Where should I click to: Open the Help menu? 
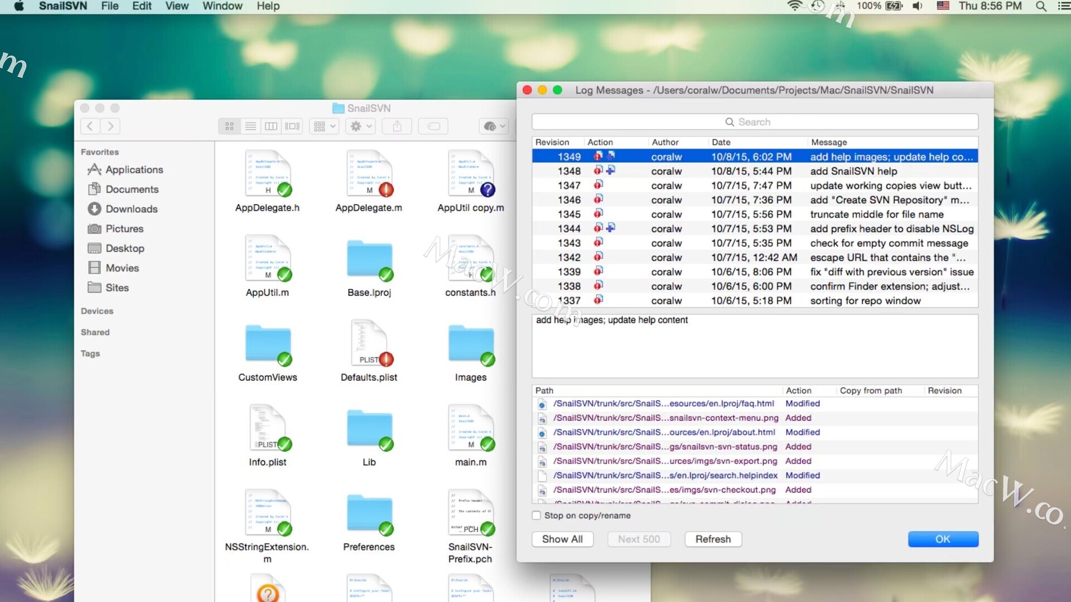(x=268, y=6)
